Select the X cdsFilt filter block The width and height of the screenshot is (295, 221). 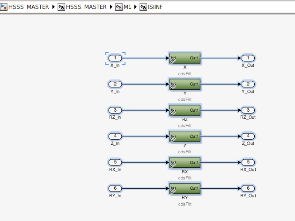pos(185,58)
